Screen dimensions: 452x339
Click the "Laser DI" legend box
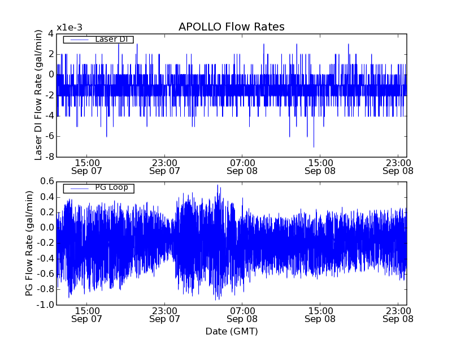click(98, 39)
